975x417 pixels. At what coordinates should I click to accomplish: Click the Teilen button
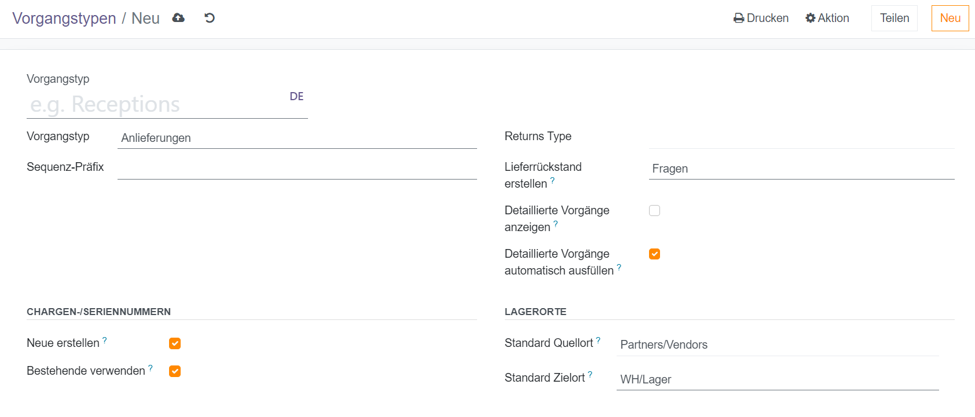[894, 18]
